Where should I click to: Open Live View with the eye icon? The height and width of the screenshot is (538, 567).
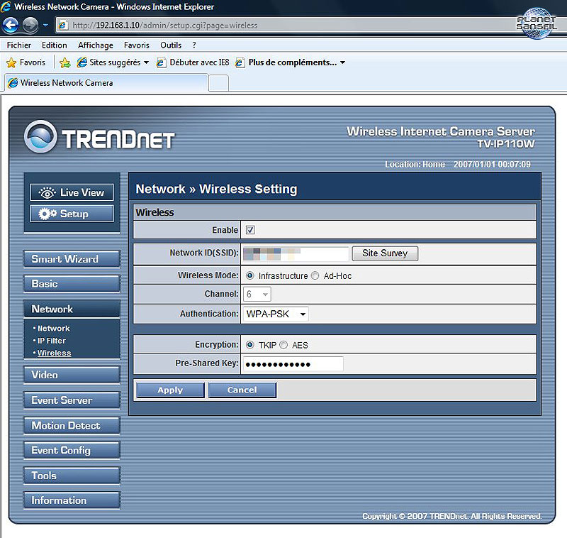(72, 192)
